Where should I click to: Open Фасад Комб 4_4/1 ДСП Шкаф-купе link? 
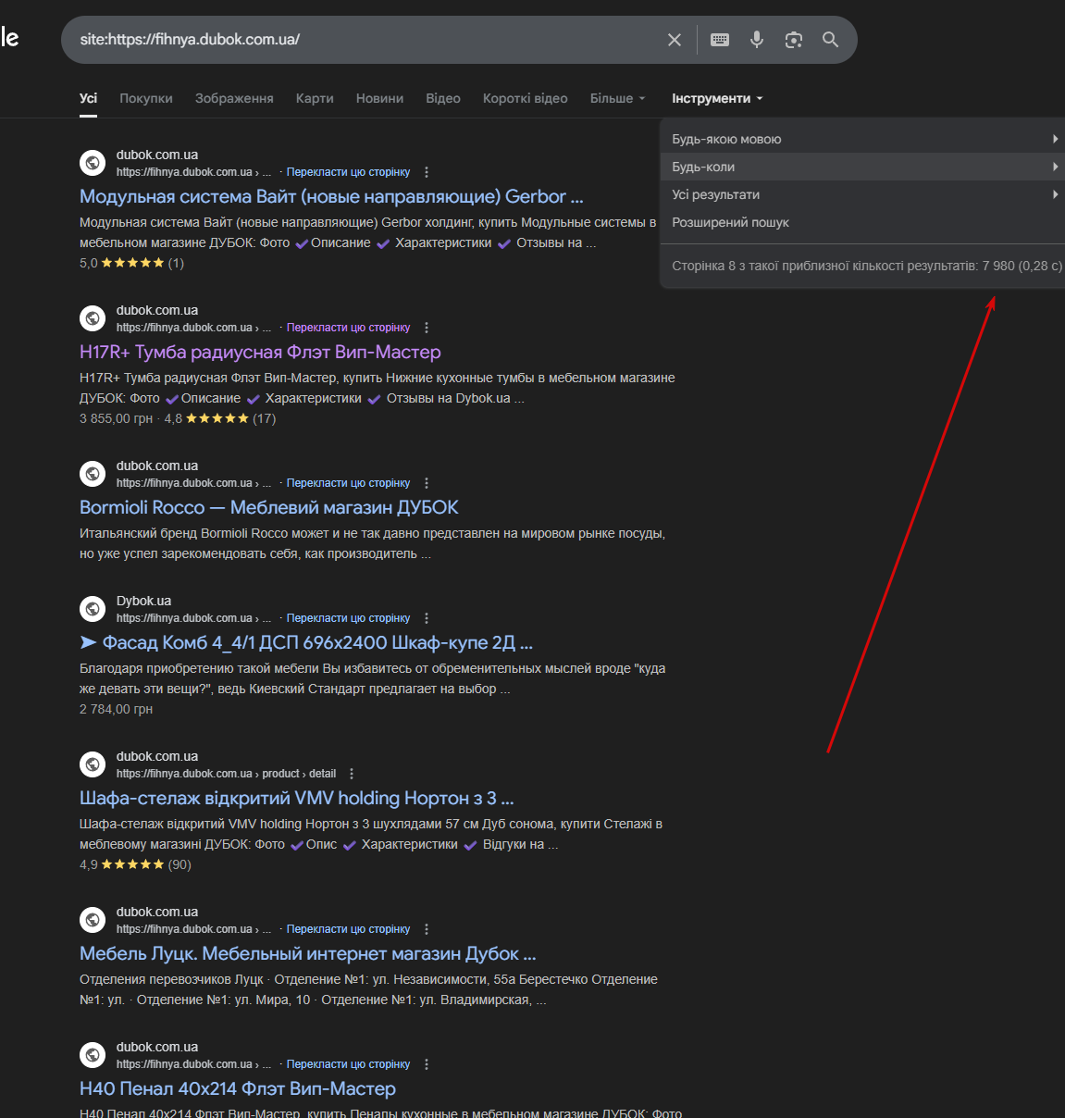[x=306, y=642]
